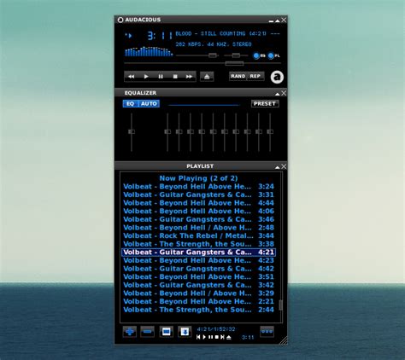This screenshot has width=405, height=360.
Task: Select the Volbeat track lasting 3:42
Action: [x=198, y=285]
